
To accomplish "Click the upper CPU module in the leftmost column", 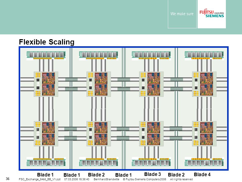I will pos(46,84).
